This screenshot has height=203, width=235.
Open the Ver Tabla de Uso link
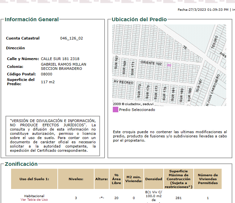pyautogui.click(x=34, y=200)
